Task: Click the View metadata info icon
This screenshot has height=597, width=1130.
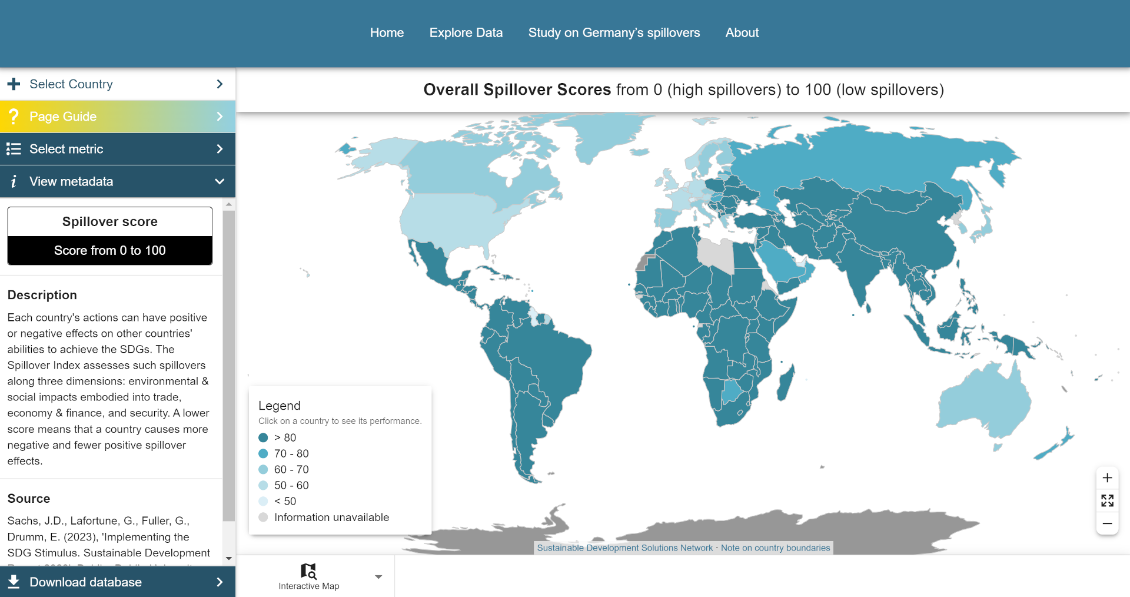Action: point(14,181)
